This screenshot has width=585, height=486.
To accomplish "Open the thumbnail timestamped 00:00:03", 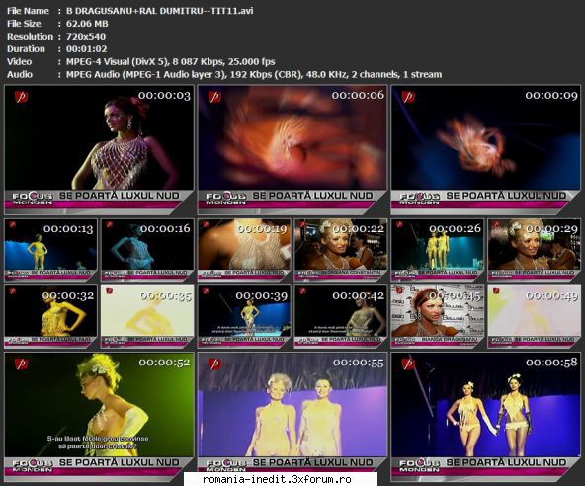I will point(99,149).
